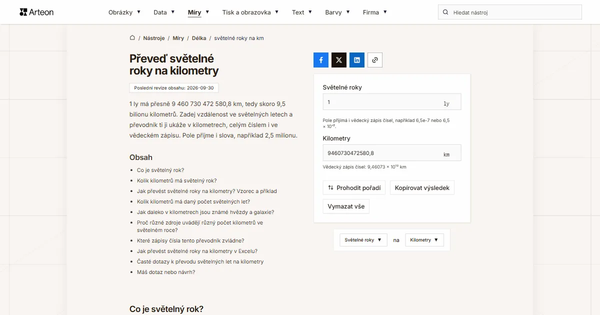Share page on X
Screen dimensions: 600x315
click(339, 60)
